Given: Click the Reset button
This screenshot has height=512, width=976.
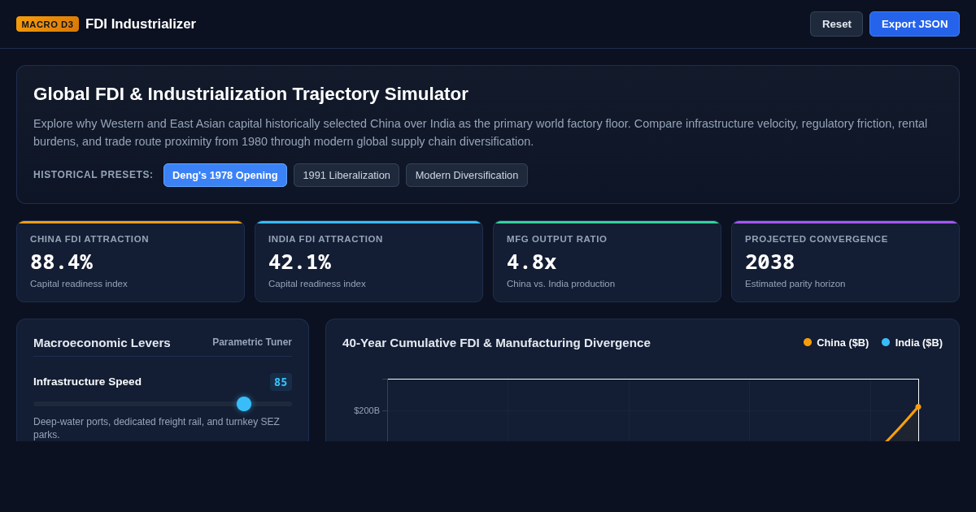Looking at the screenshot, I should [x=836, y=24].
